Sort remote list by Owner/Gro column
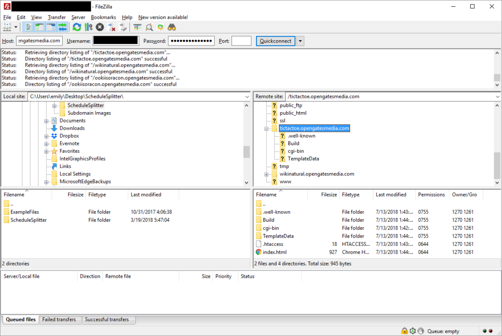The width and height of the screenshot is (502, 336). point(466,194)
